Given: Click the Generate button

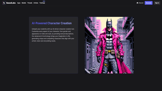Looking at the screenshot, I should 149,3.
